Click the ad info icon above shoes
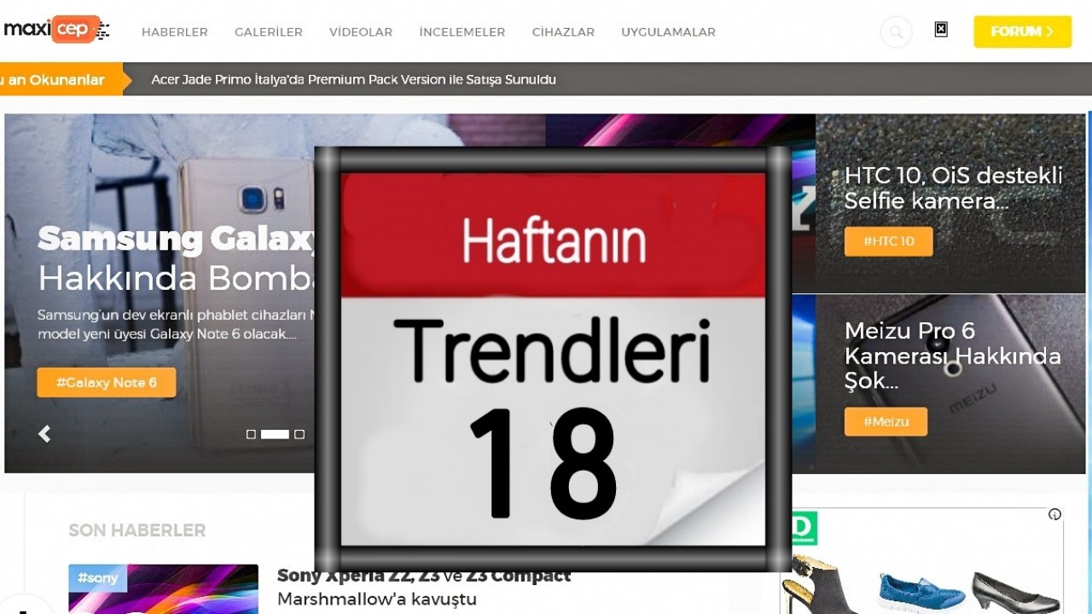1092x614 pixels. pos(1054,514)
